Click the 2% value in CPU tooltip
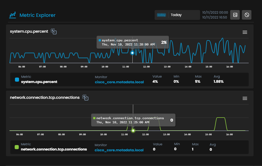Viewport: 262px width, 166px height. (x=164, y=42)
